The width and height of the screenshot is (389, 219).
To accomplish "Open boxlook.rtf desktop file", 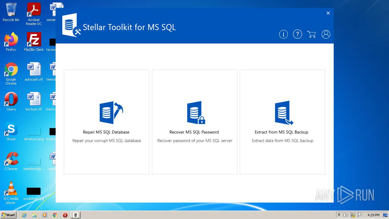I will tap(34, 102).
